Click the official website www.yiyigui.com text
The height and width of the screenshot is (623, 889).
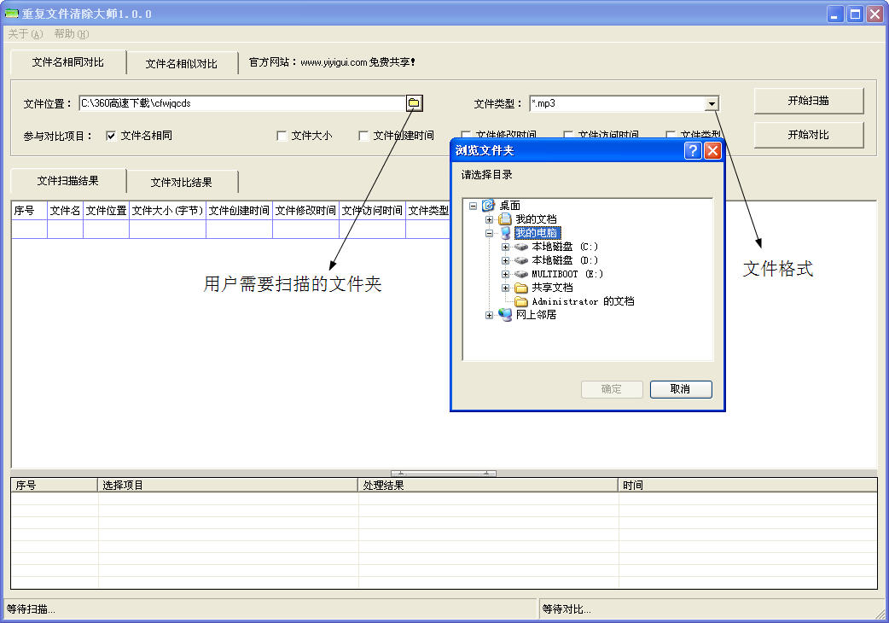click(332, 62)
